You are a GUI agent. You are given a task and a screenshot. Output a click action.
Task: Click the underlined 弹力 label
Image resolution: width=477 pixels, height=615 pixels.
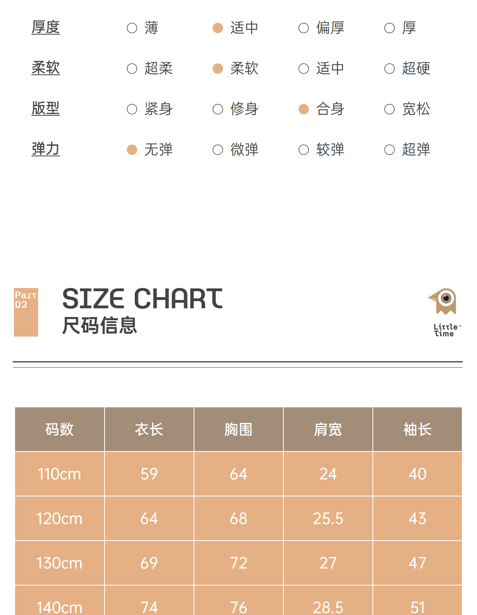point(46,149)
